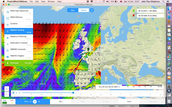Click the green Download button
Screen dimensions: 172x107
(x=19, y=63)
